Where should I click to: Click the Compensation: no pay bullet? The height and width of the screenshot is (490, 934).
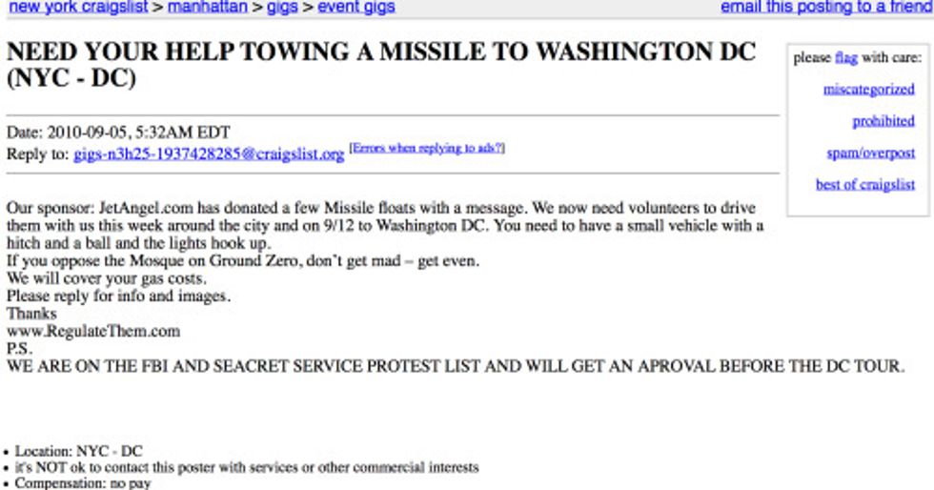(83, 482)
